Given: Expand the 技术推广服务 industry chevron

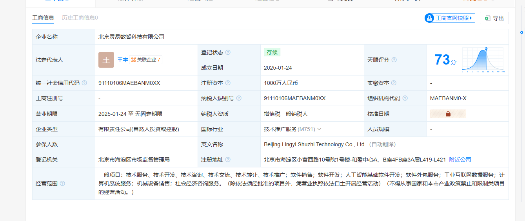Looking at the screenshot, I should pyautogui.click(x=319, y=129).
